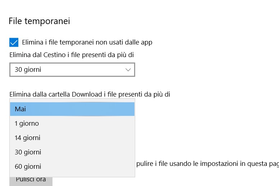Click the blue checkmark icon
279x186 pixels.
[14, 43]
